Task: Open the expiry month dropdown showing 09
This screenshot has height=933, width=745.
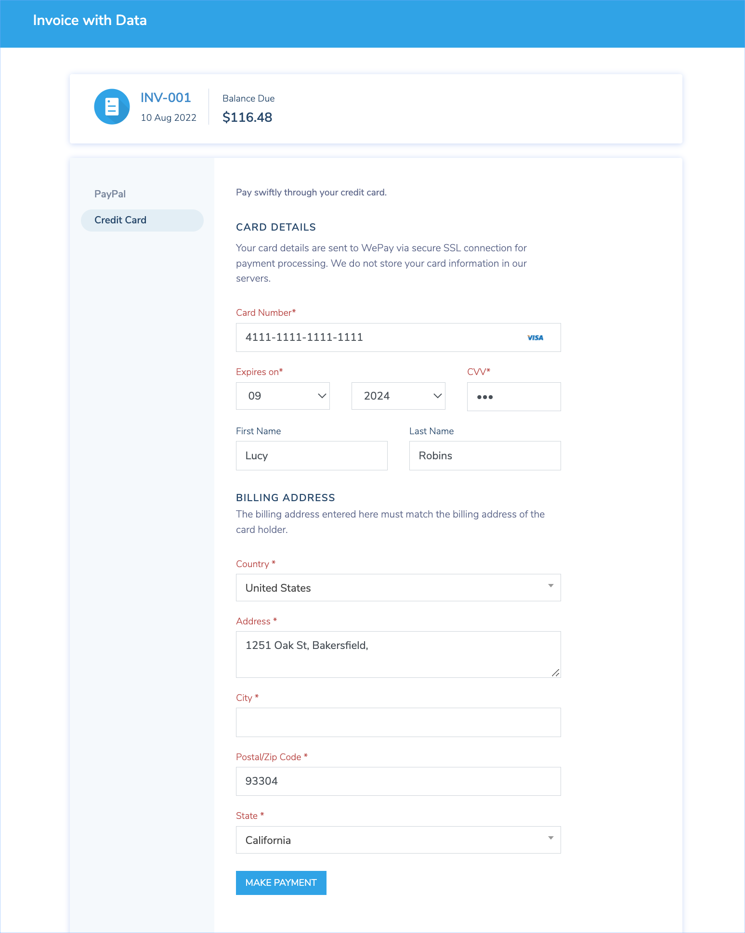Action: coord(283,396)
